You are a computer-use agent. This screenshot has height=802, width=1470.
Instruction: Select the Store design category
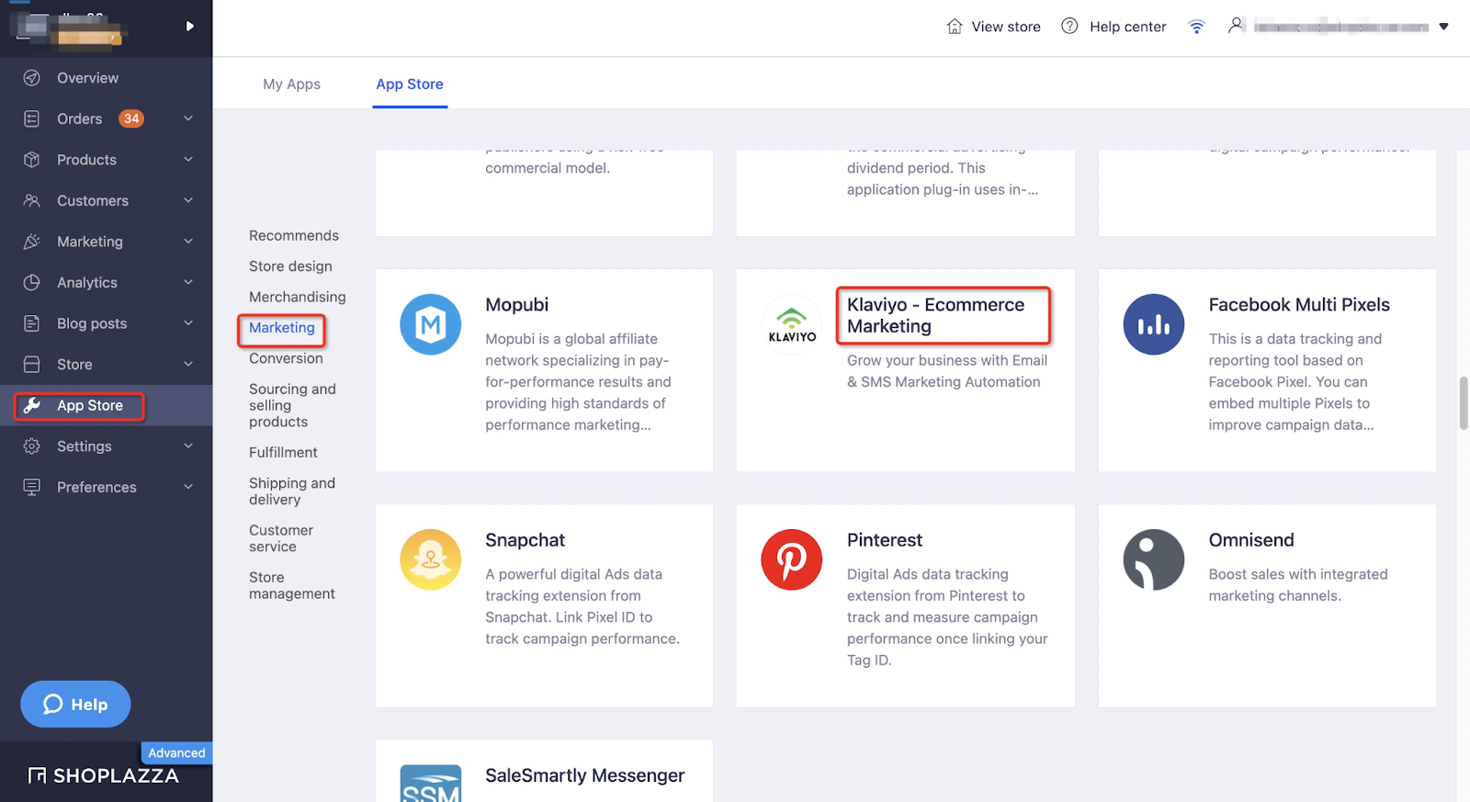[x=290, y=266]
